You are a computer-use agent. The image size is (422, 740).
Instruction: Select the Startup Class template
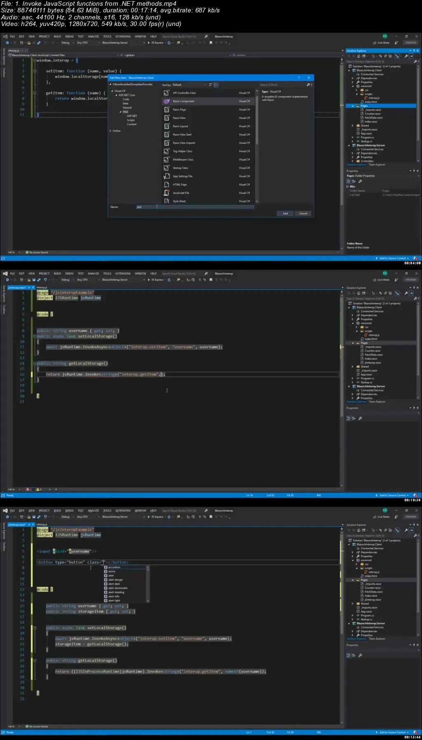click(209, 168)
